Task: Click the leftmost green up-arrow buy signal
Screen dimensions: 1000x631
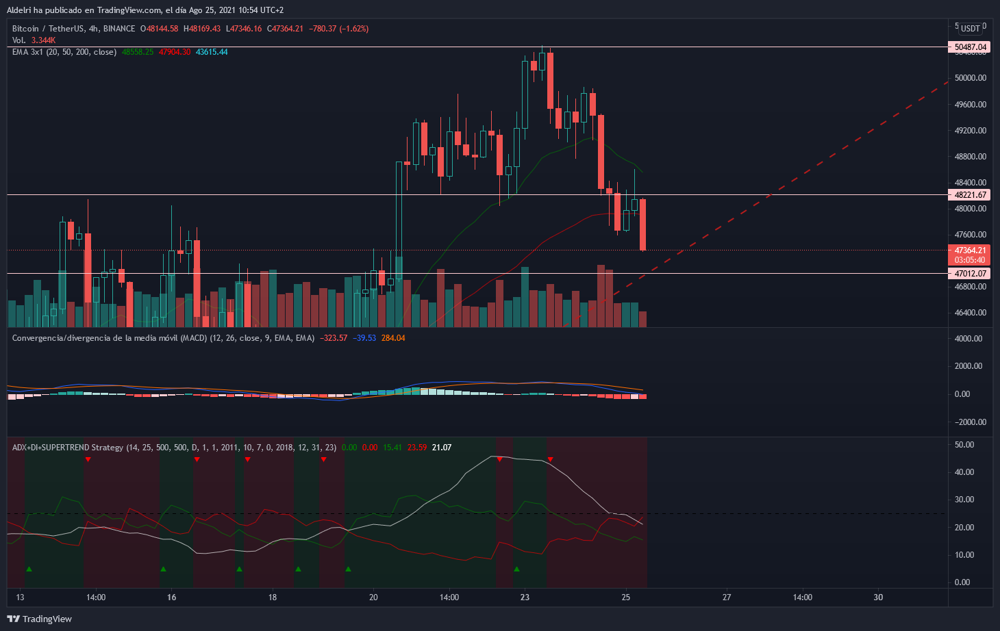Action: coord(29,569)
